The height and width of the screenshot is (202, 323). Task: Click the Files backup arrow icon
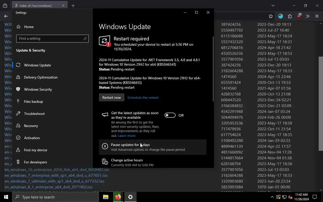pos(18,102)
